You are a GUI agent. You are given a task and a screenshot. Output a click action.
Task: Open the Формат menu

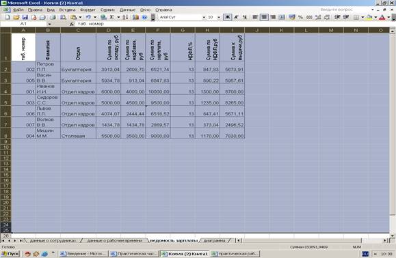[88, 10]
